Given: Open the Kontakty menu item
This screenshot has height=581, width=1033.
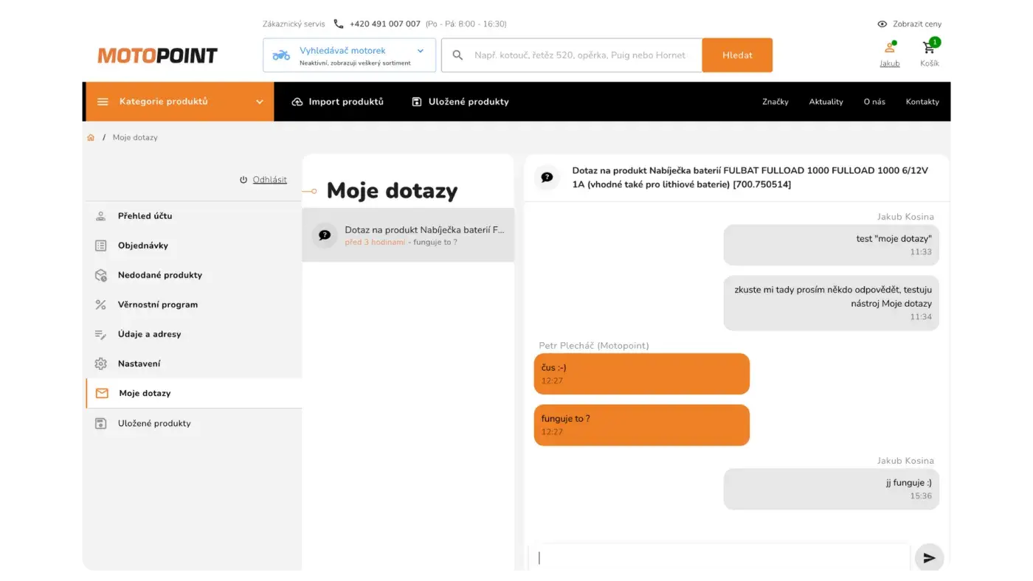Looking at the screenshot, I should point(922,102).
